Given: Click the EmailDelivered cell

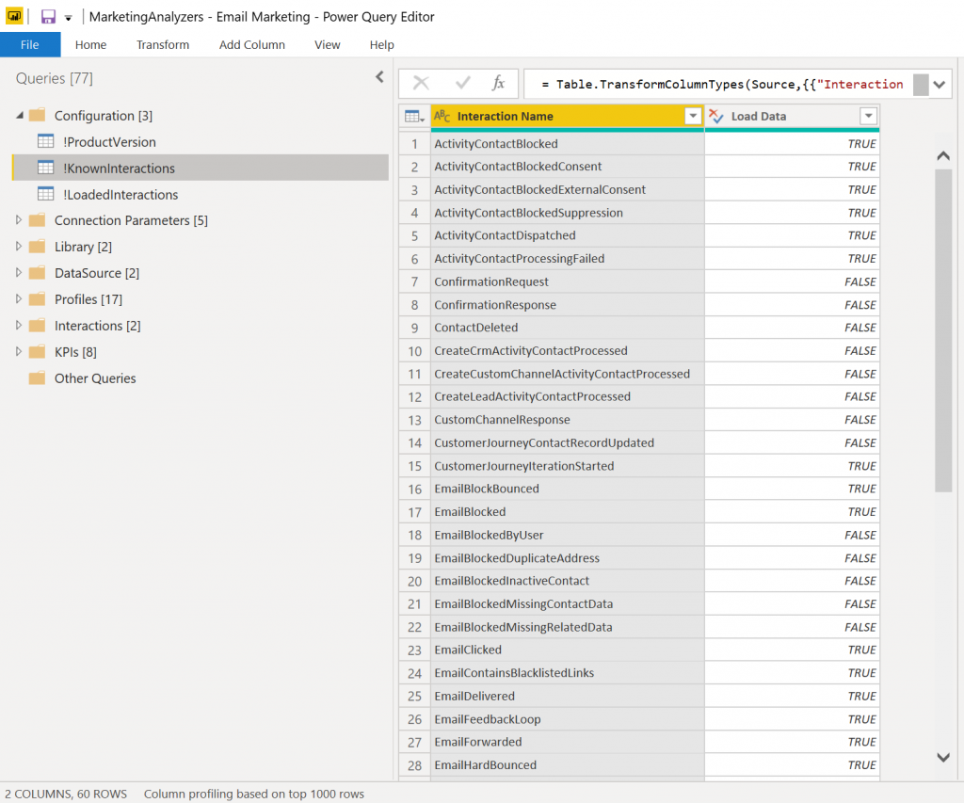Looking at the screenshot, I should coord(568,696).
